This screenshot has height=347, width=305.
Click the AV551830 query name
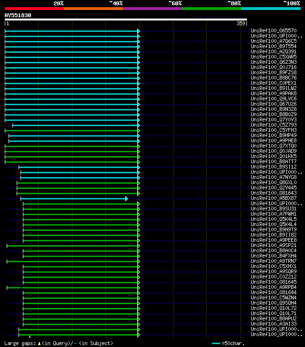point(18,15)
